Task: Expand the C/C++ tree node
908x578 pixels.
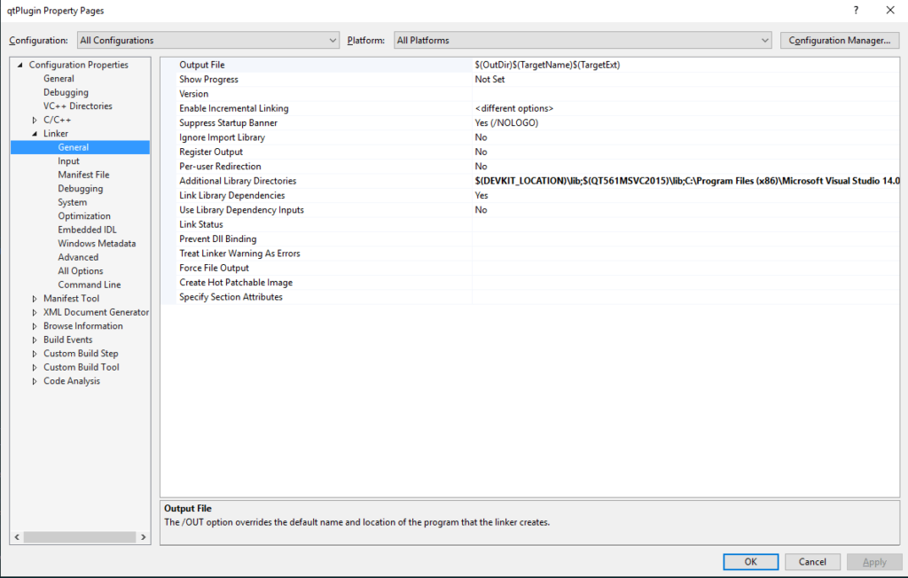Action: pos(35,120)
